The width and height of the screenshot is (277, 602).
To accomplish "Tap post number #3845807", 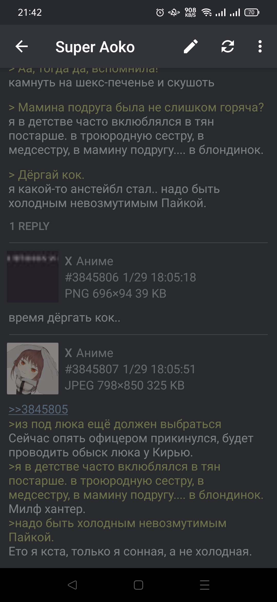I will pos(92,369).
